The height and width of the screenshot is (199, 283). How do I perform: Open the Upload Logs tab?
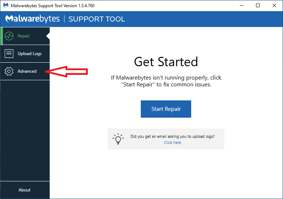(x=25, y=54)
